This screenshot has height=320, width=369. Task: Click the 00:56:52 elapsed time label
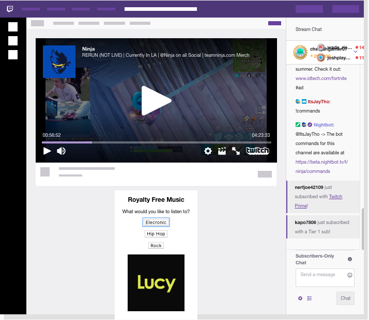[52, 135]
